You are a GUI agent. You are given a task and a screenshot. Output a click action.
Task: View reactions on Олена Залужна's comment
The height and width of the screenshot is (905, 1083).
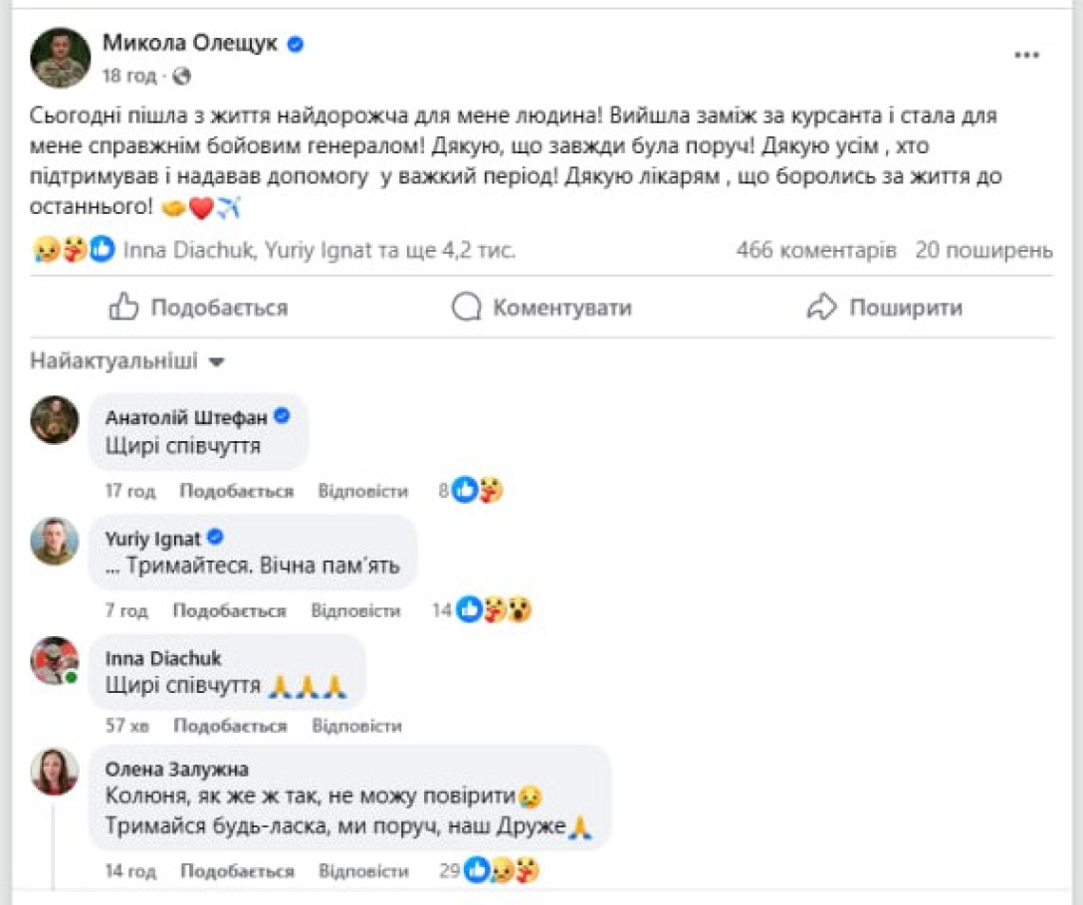pyautogui.click(x=502, y=870)
